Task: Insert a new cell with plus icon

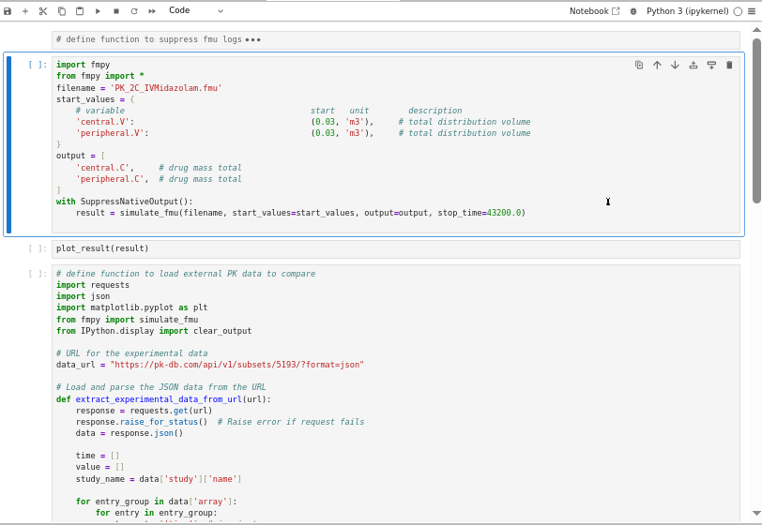Action: (x=25, y=11)
